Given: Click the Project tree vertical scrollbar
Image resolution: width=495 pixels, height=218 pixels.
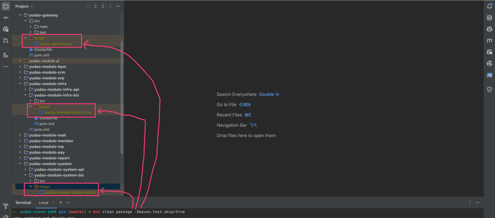Looking at the screenshot, I should pos(122,97).
